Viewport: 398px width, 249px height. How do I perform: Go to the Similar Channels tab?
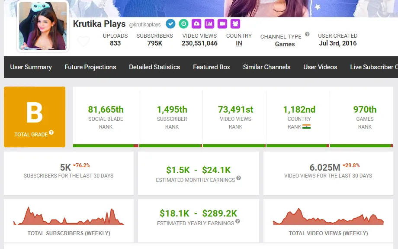266,67
